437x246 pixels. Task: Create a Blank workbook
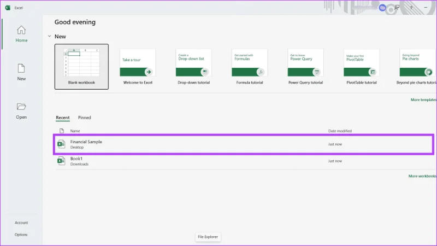81,67
